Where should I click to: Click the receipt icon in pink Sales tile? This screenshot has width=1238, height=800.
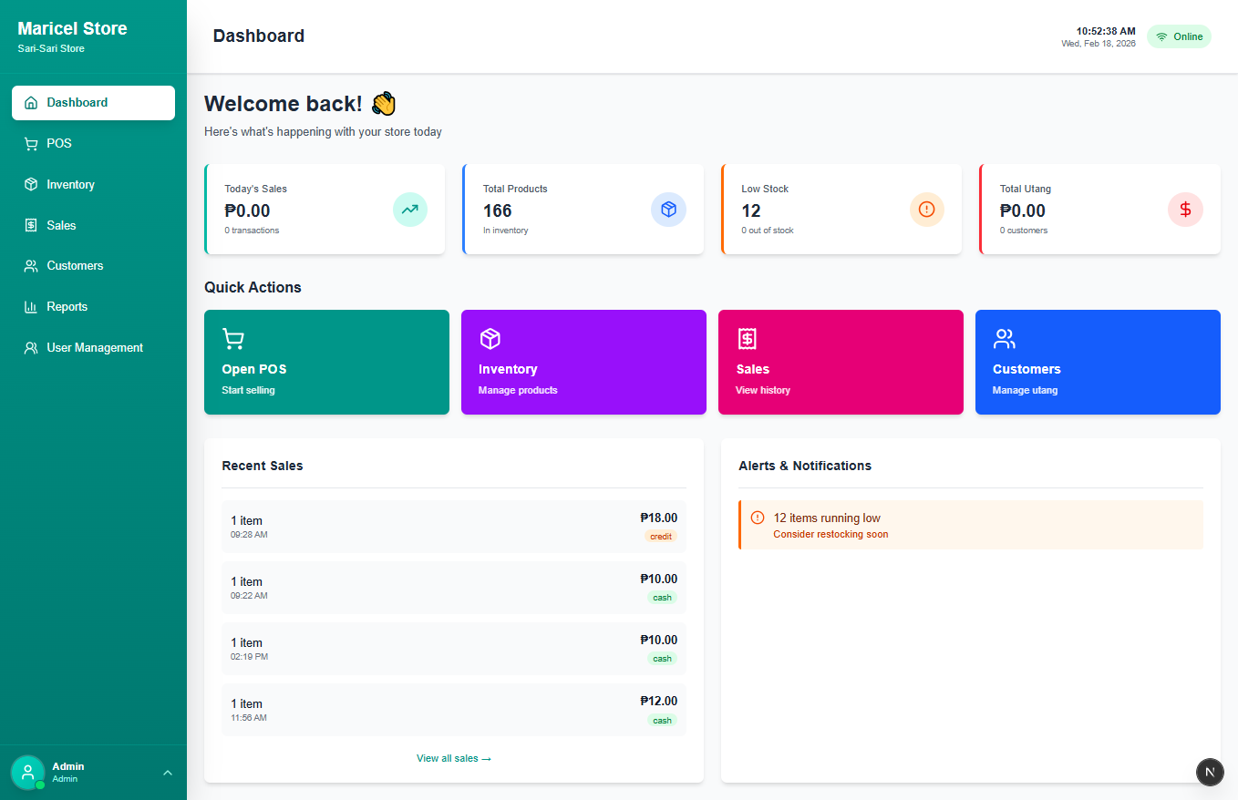click(748, 339)
